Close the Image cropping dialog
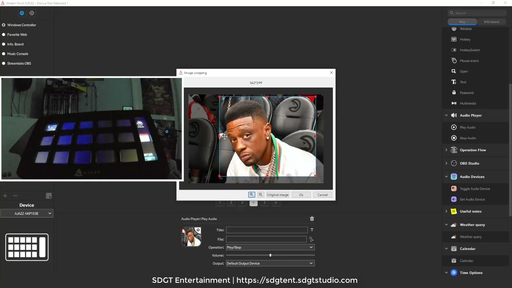 [x=331, y=73]
